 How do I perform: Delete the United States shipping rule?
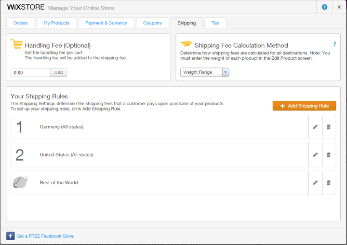[x=329, y=155]
